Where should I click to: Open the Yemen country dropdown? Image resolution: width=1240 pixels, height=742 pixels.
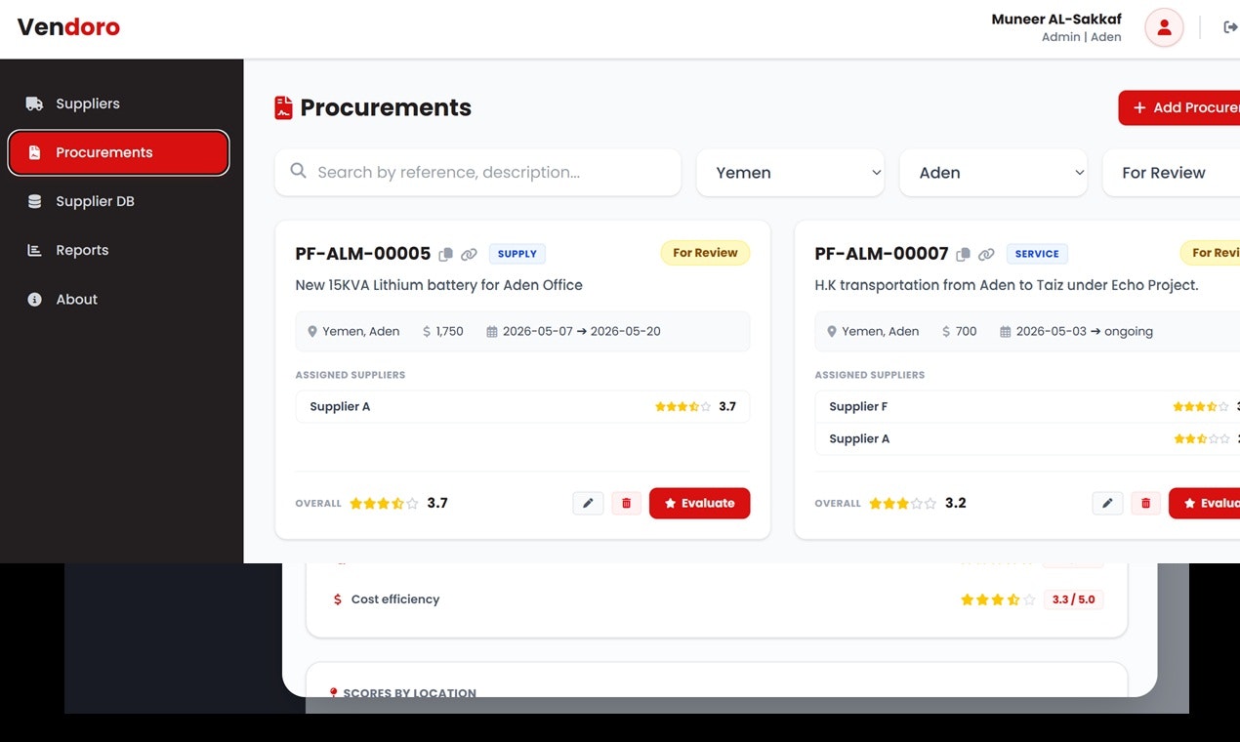click(x=790, y=172)
